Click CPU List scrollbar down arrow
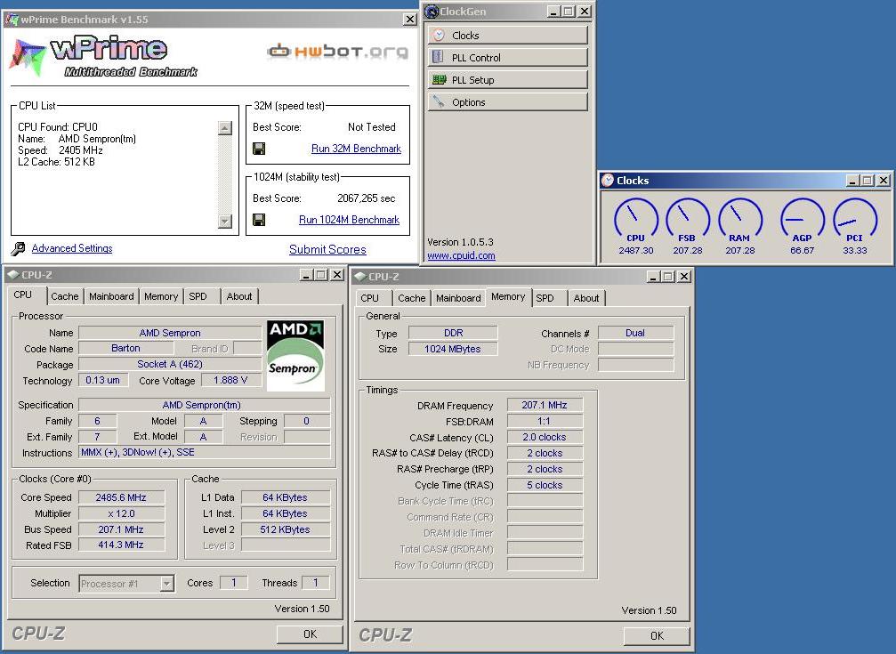 (x=225, y=221)
